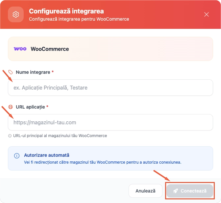Click the 'URL aplicație' label text
The width and height of the screenshot is (221, 203).
click(30, 107)
